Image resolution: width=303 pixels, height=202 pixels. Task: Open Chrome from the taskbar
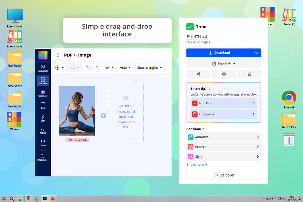[29, 198]
